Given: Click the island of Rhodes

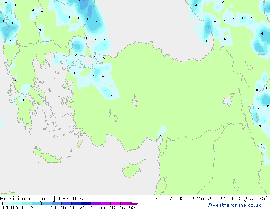Looking at the screenshot, I should coord(79,144).
